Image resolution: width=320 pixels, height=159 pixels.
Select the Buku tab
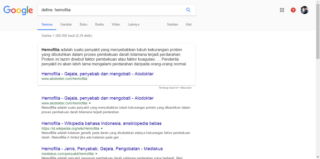pyautogui.click(x=83, y=24)
